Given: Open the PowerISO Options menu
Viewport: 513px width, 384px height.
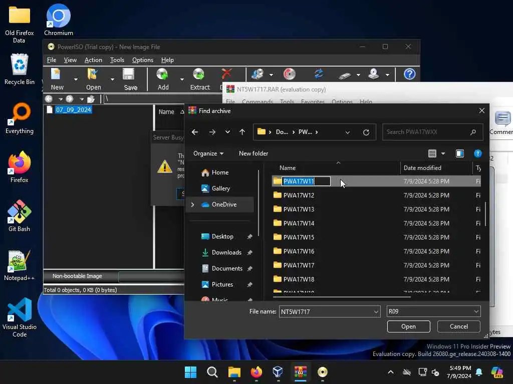Looking at the screenshot, I should [142, 60].
